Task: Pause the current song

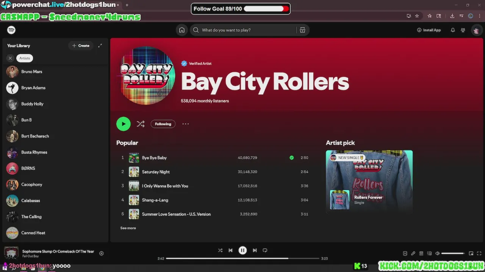Action: (242, 250)
